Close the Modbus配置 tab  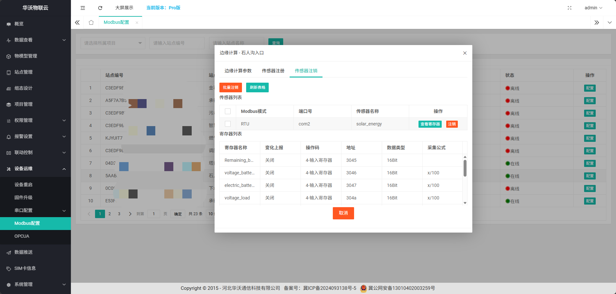pos(137,23)
